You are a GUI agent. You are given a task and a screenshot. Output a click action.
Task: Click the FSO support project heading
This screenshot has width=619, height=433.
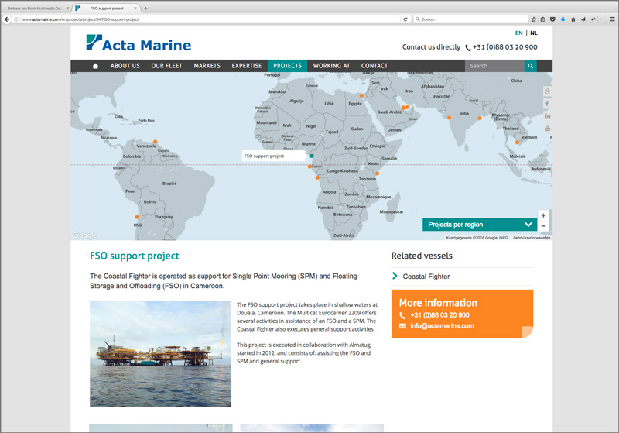click(134, 256)
